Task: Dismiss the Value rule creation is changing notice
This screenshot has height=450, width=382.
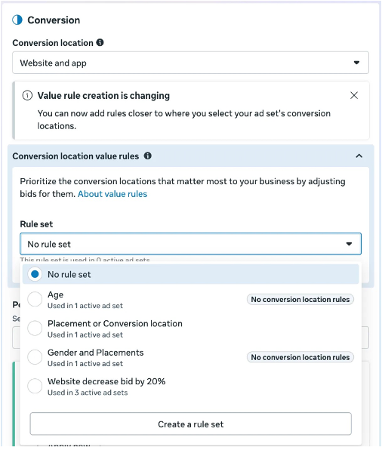Action: (354, 95)
